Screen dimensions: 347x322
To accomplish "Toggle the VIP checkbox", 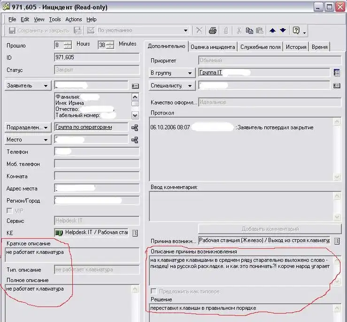I will (9, 211).
